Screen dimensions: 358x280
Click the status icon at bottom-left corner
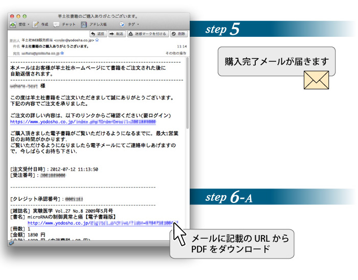pyautogui.click(x=11, y=243)
